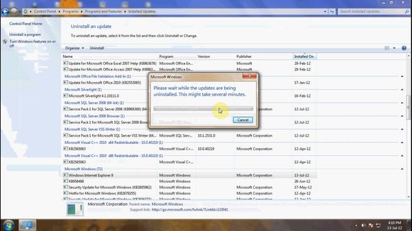Screen dimensions: 412x231
Task: Collapse the Microsoft Silverlight group
Action: click(x=402, y=90)
